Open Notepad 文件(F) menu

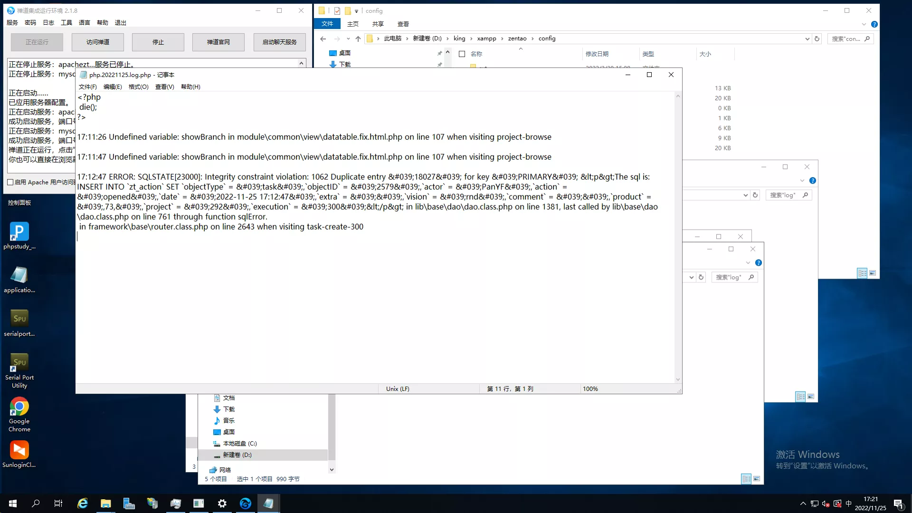(87, 87)
